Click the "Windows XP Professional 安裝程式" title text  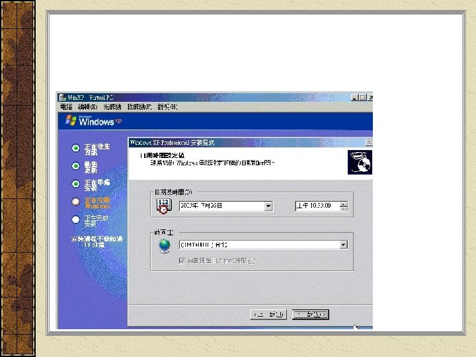click(x=172, y=142)
